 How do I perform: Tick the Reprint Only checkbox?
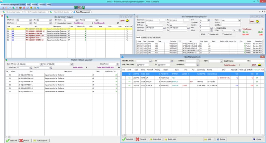pyautogui.click(x=216, y=28)
